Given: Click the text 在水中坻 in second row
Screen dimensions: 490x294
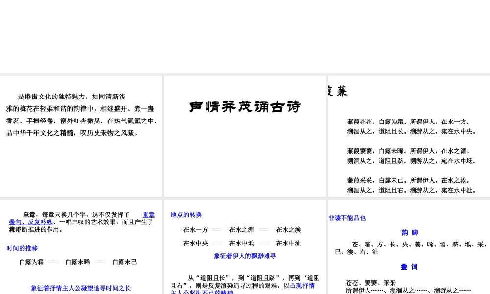Looking at the screenshot, I should 242,243.
